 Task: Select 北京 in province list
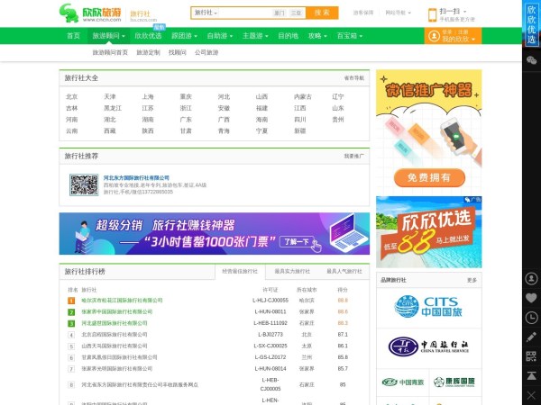[72, 97]
